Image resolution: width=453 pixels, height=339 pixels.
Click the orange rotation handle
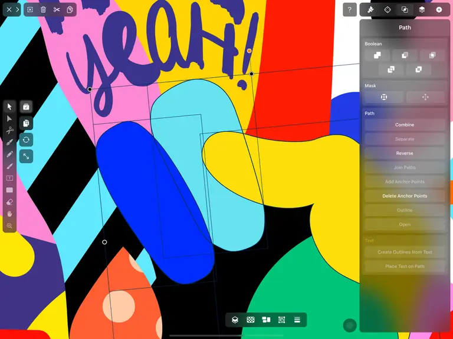pyautogui.click(x=249, y=51)
